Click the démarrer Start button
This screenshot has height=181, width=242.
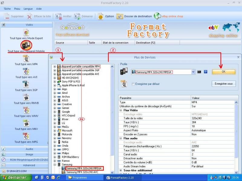point(16,178)
